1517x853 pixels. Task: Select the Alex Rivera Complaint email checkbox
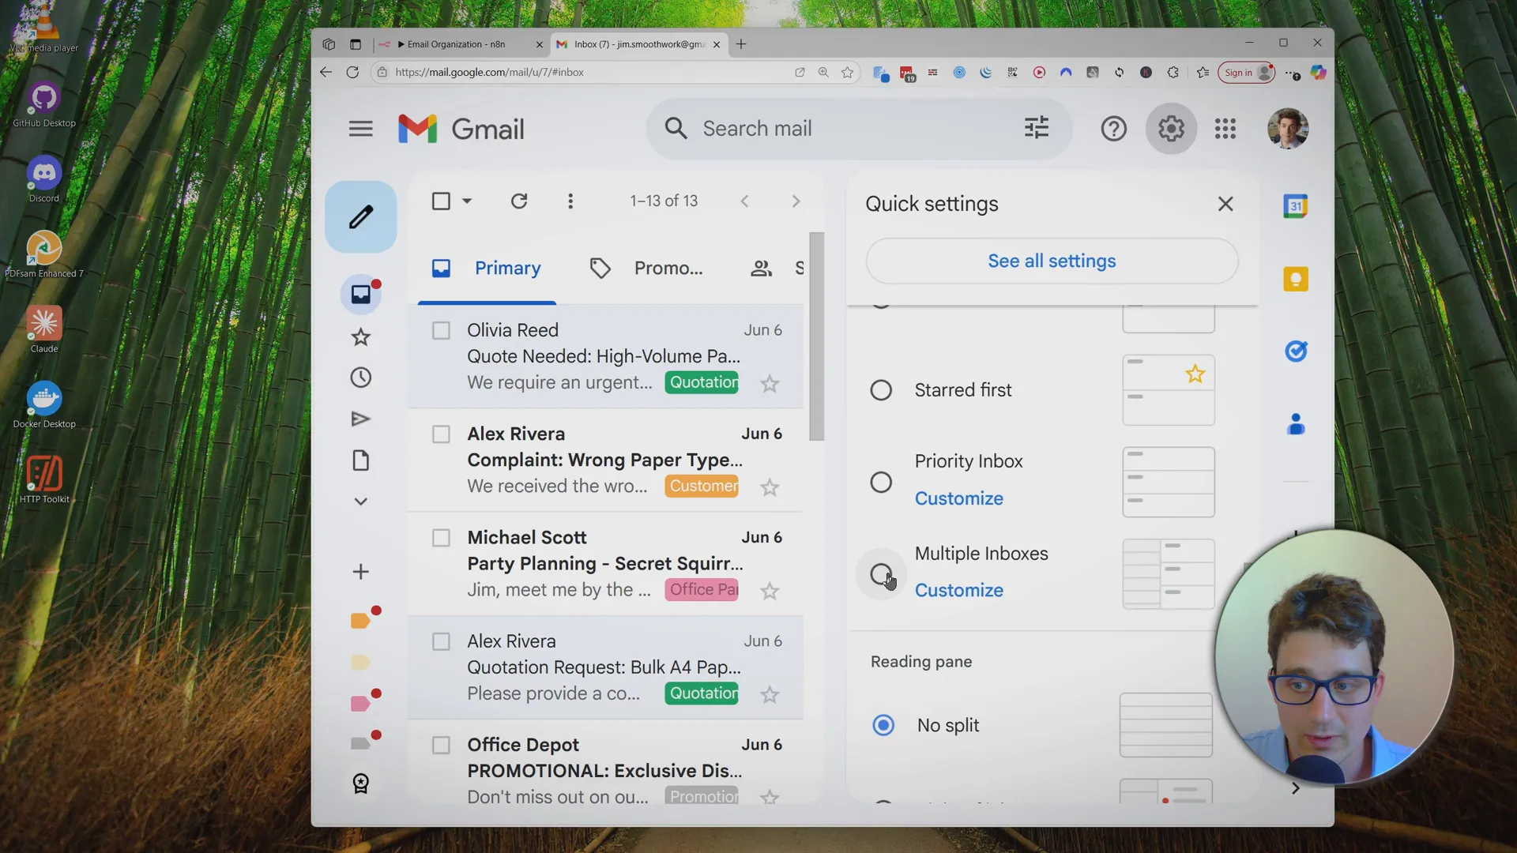pos(441,434)
